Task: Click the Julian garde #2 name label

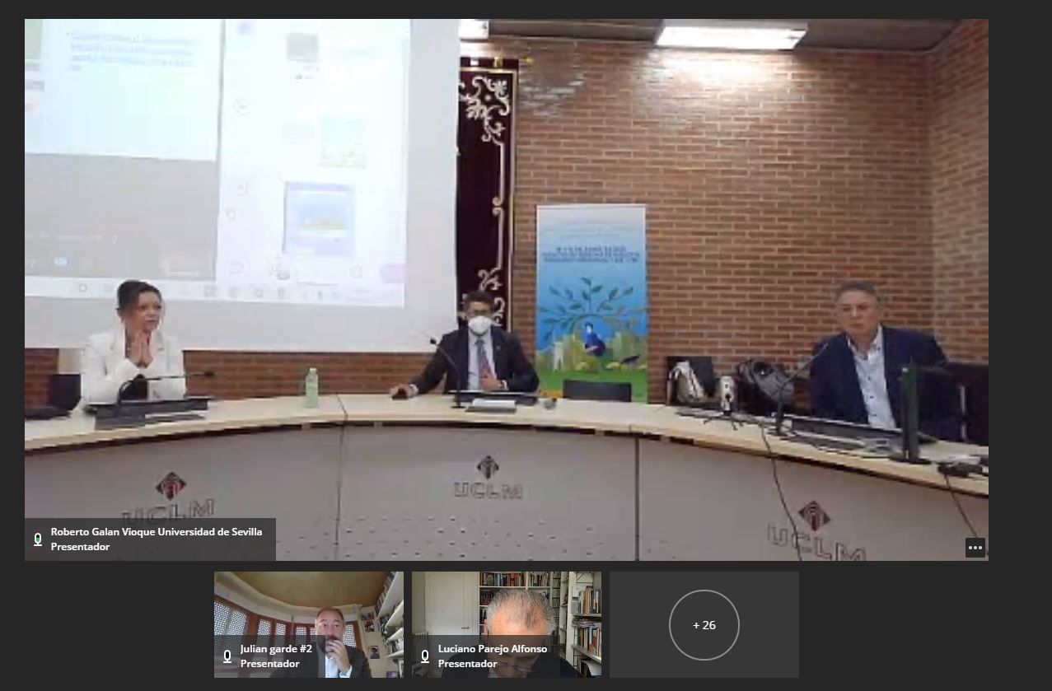Action: [276, 649]
